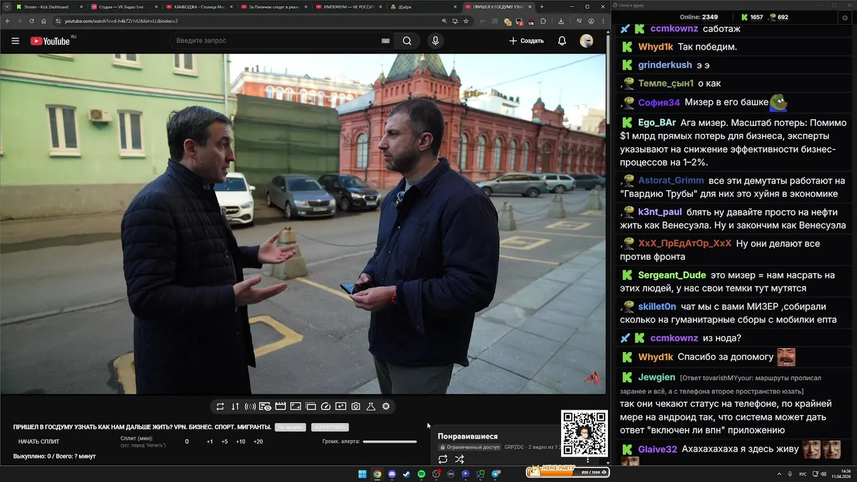Click the Понравившиеся playlist title
Image resolution: width=857 pixels, height=482 pixels.
(x=467, y=436)
